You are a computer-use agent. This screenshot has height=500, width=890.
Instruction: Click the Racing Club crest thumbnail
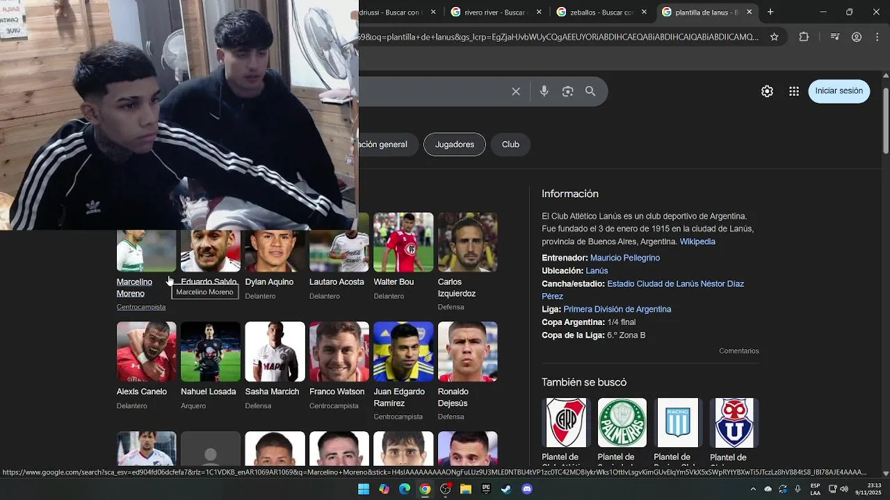coord(678,422)
